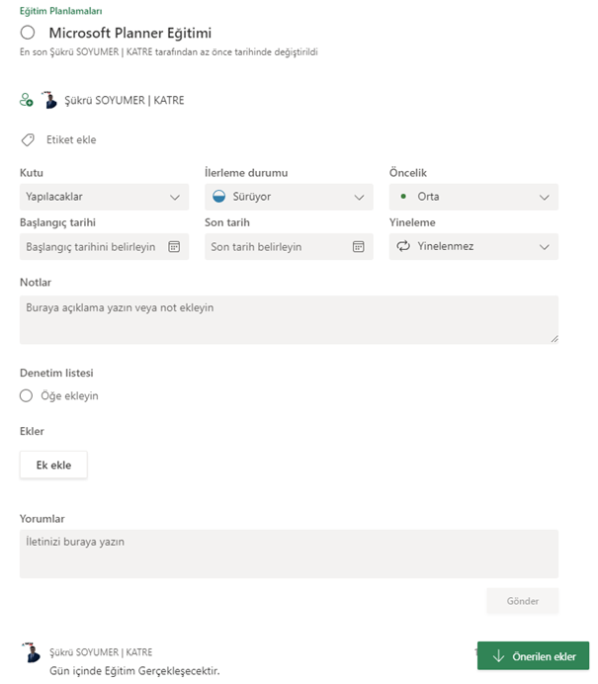The image size is (598, 684).
Task: Click the assign person icon
Action: tap(26, 100)
